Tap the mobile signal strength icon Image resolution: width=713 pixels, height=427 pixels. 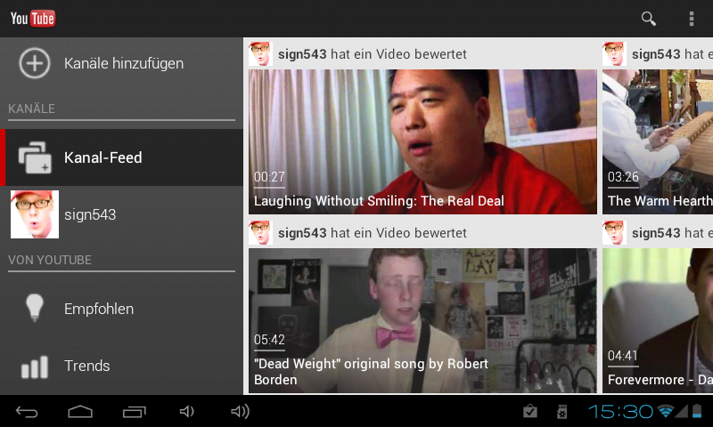(x=682, y=412)
